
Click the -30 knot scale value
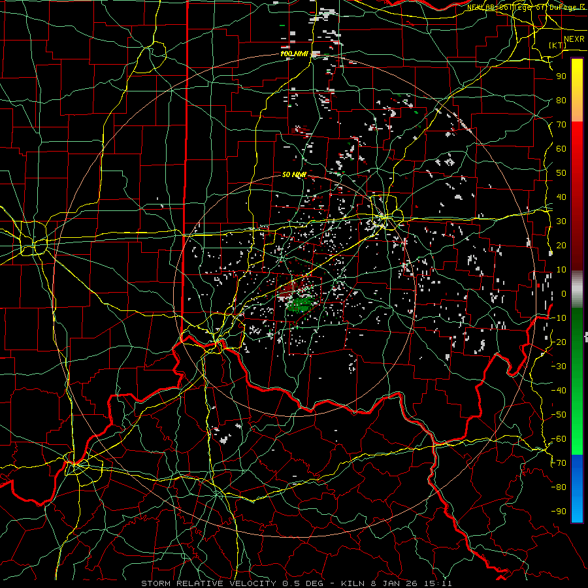[559, 367]
